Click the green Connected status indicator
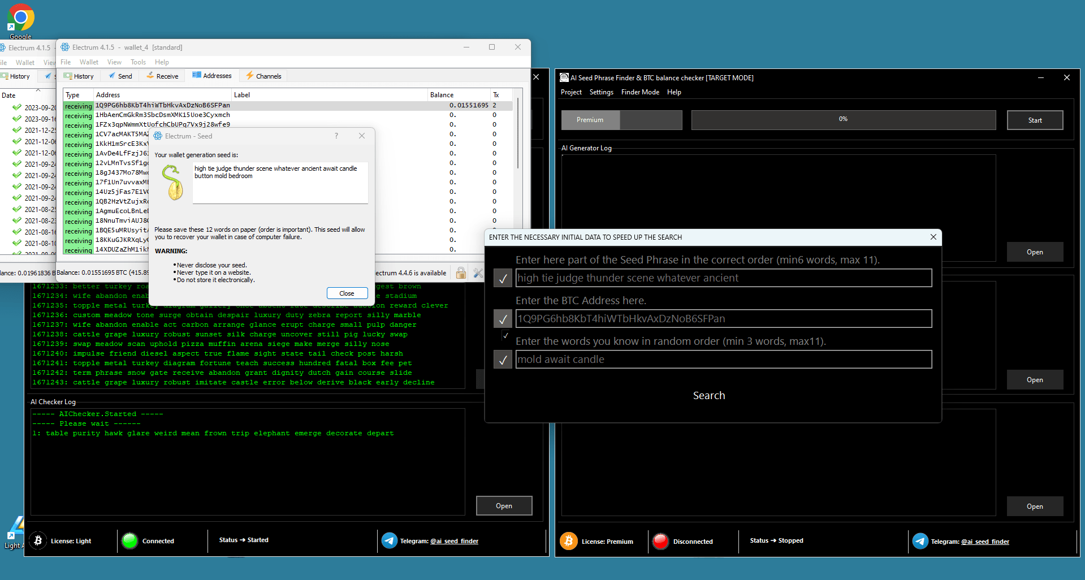Image resolution: width=1085 pixels, height=580 pixels. 129,541
